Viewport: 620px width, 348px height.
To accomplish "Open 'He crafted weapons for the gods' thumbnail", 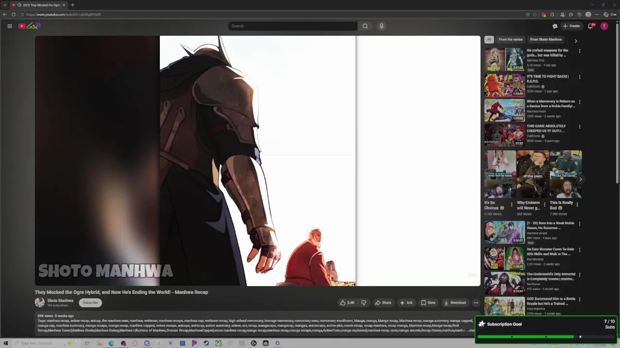I will coord(504,59).
